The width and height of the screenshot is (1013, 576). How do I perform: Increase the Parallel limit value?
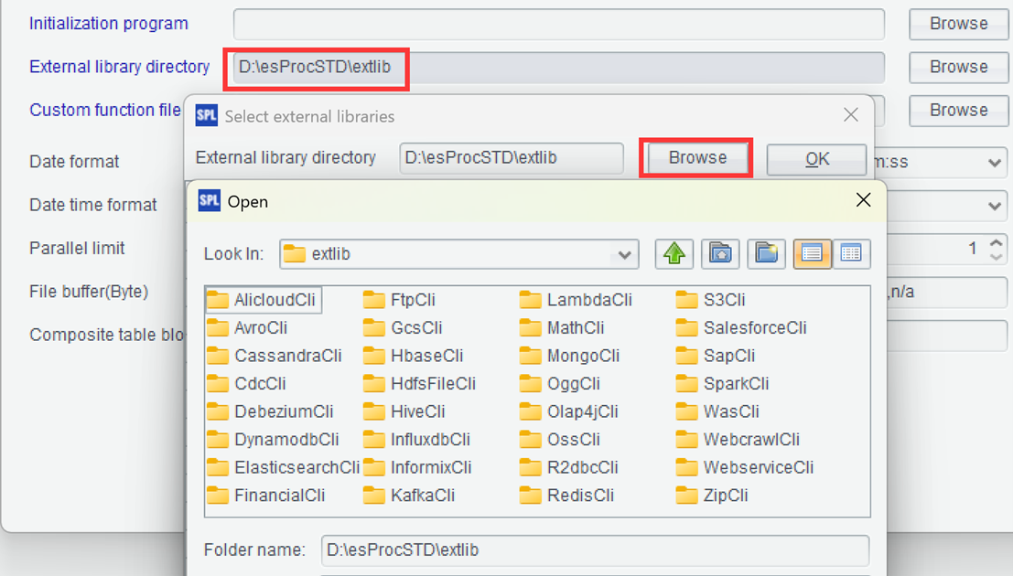[997, 243]
